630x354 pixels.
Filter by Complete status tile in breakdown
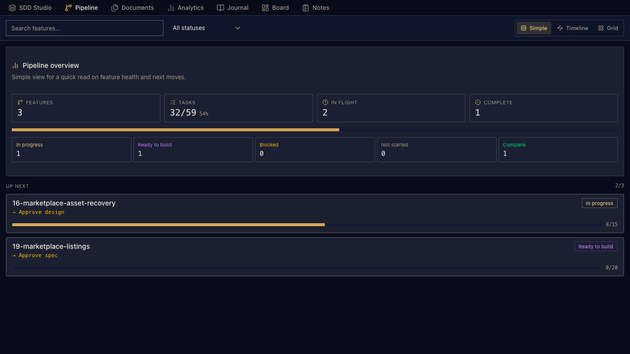558,149
